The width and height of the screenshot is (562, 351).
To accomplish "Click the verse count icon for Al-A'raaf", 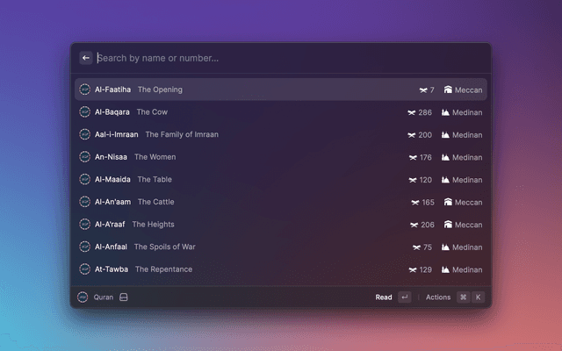I will 414,225.
